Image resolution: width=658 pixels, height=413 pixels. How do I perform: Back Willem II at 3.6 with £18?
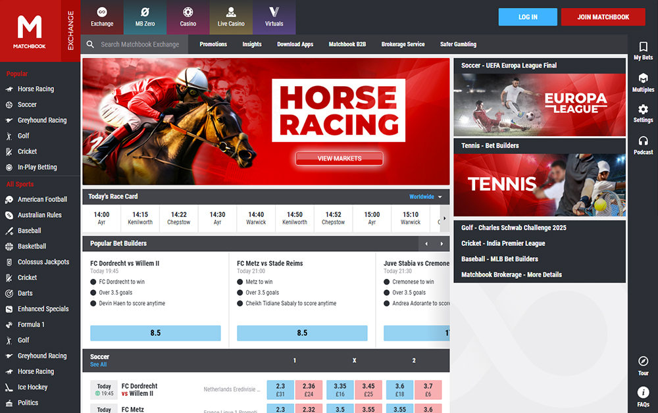click(x=399, y=389)
